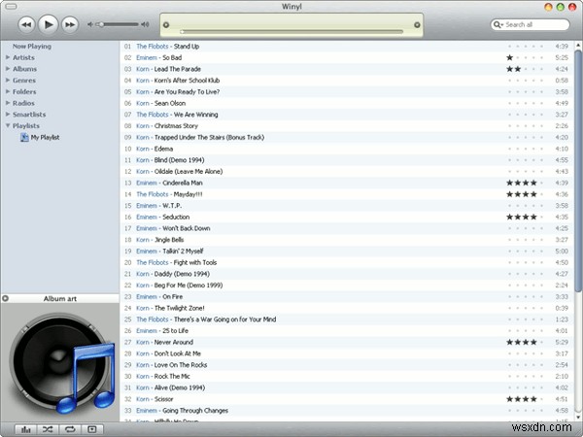Click left round button in display panel
The width and height of the screenshot is (583, 437).
coord(166,25)
